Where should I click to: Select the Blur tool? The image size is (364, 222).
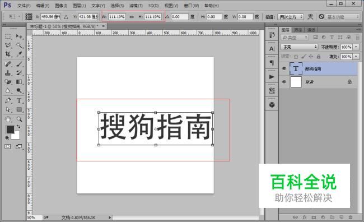tap(8, 91)
